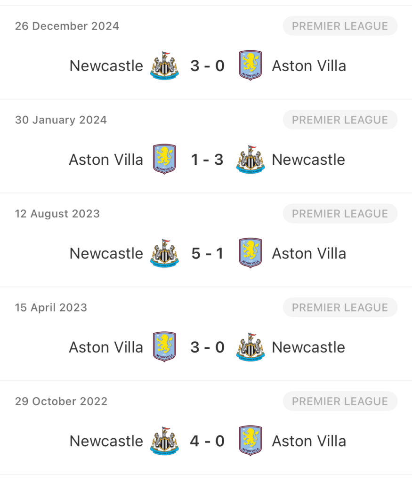This screenshot has width=412, height=482.
Task: Open the 5 - 1 score on 12 August 2023
Action: 208,253
